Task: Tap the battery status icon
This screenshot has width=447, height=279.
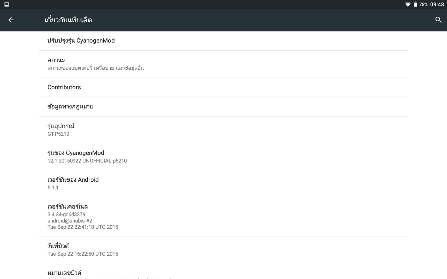Action: coord(415,5)
